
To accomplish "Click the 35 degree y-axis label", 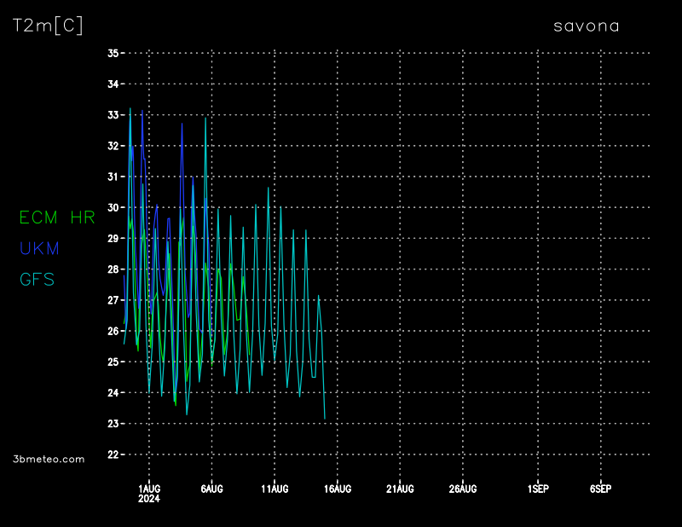I will click(113, 53).
